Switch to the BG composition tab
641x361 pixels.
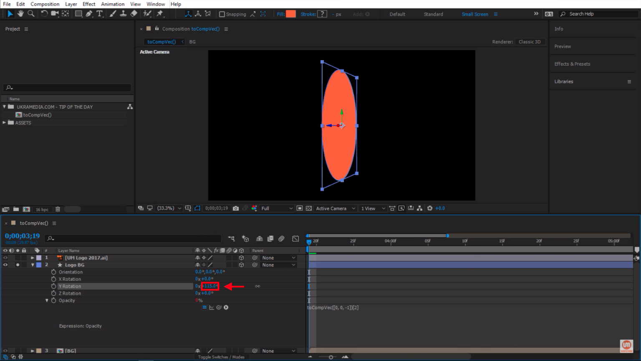point(192,42)
